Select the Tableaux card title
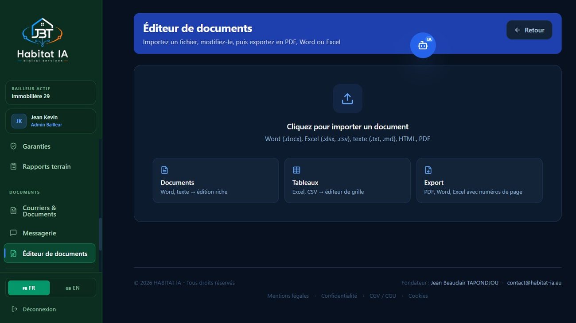This screenshot has width=576, height=323. click(x=305, y=182)
